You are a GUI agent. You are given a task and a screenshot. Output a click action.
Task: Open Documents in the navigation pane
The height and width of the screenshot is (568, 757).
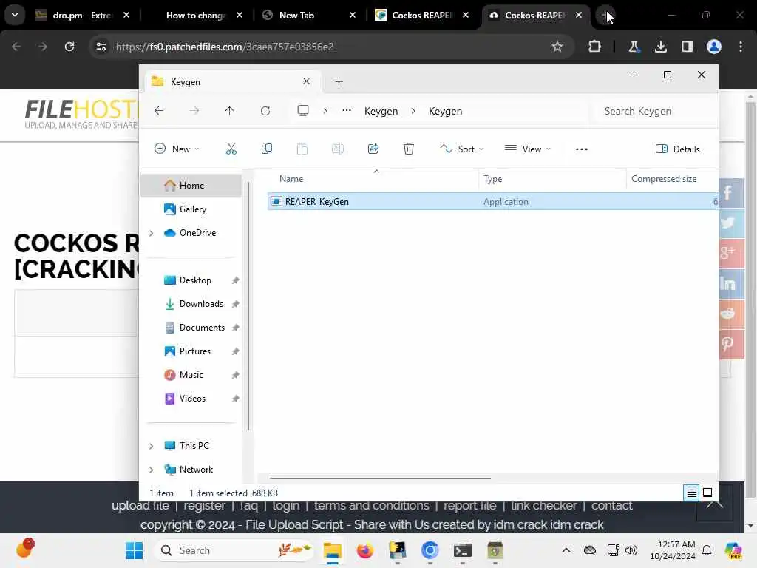coord(202,328)
